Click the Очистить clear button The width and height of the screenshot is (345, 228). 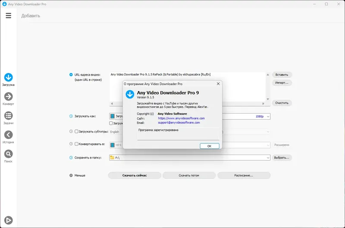click(282, 103)
